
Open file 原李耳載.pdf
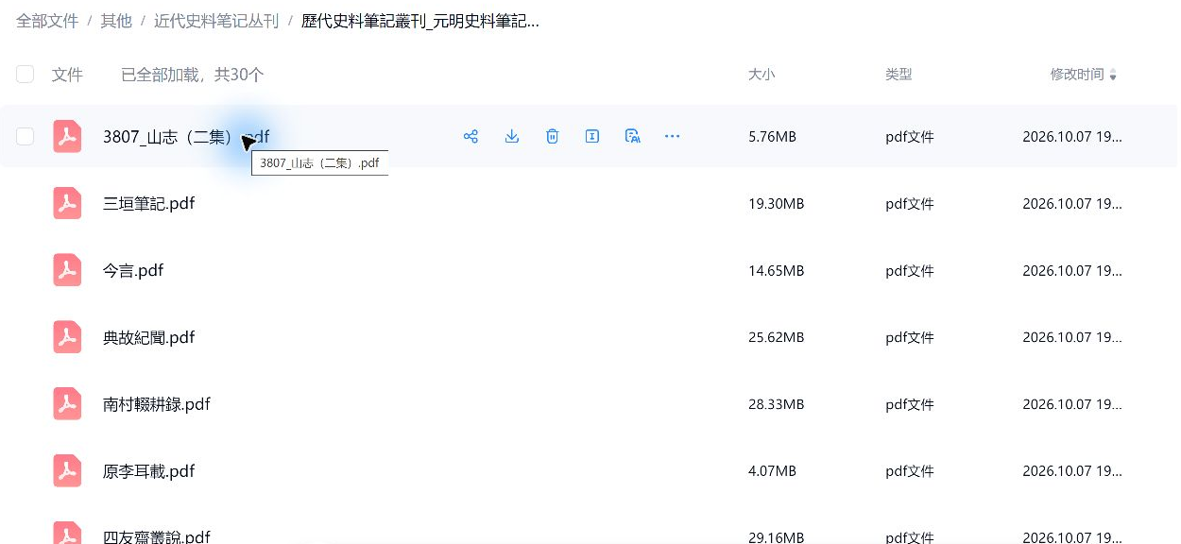[x=149, y=471]
